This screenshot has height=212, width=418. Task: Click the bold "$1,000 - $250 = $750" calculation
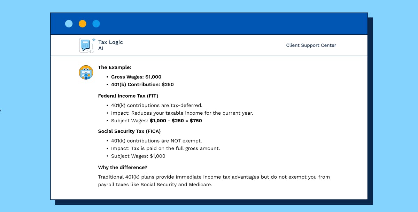176,121
